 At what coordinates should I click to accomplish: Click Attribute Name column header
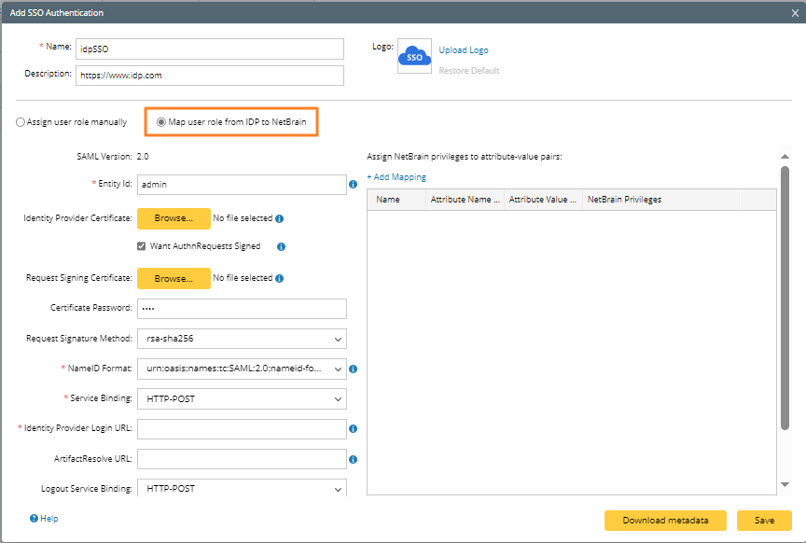click(x=465, y=200)
